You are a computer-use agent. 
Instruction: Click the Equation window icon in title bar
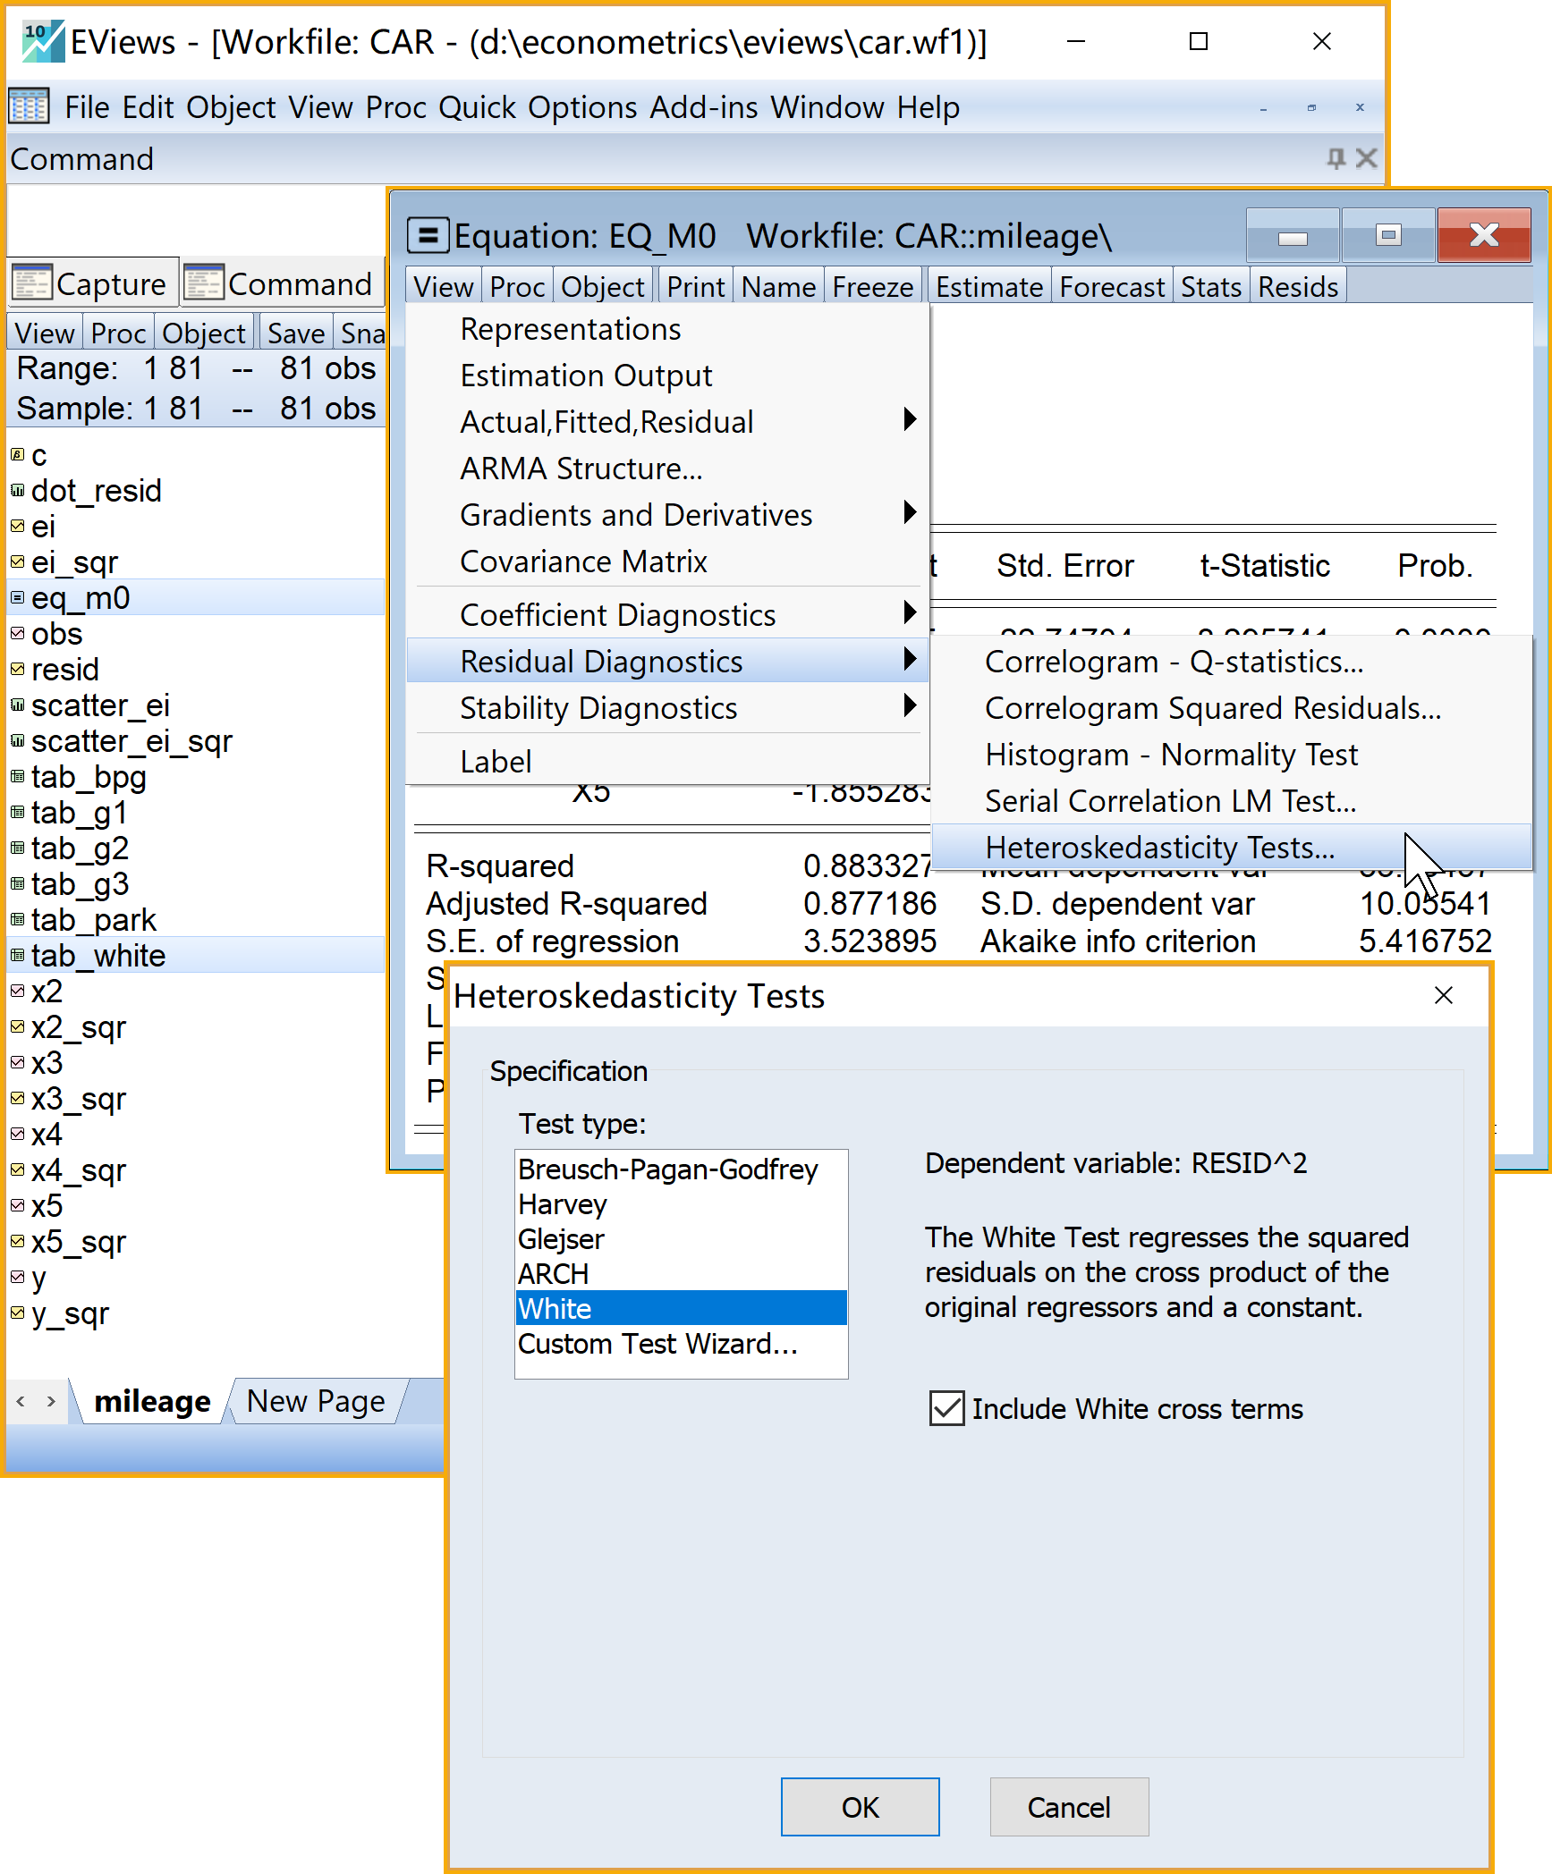click(428, 236)
